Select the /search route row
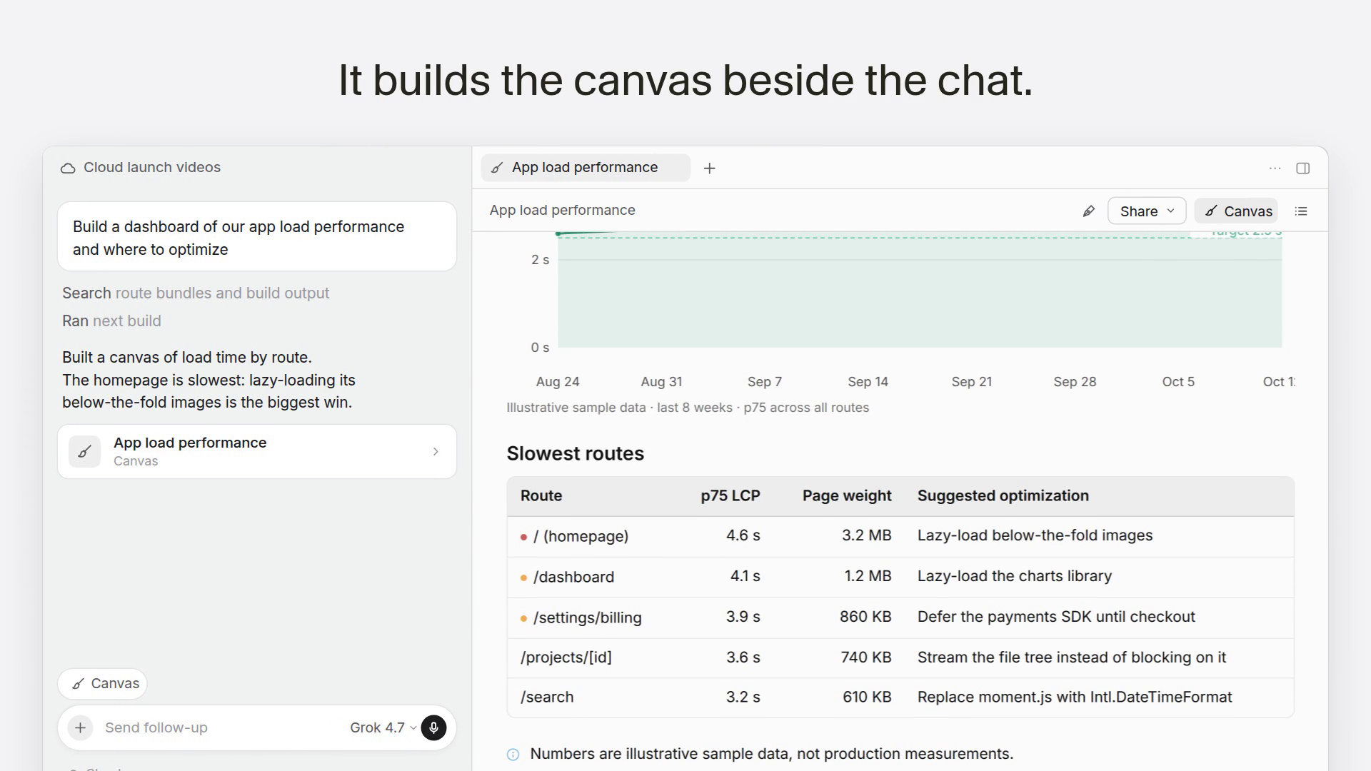Screen dimensions: 1371x771 (x=900, y=697)
